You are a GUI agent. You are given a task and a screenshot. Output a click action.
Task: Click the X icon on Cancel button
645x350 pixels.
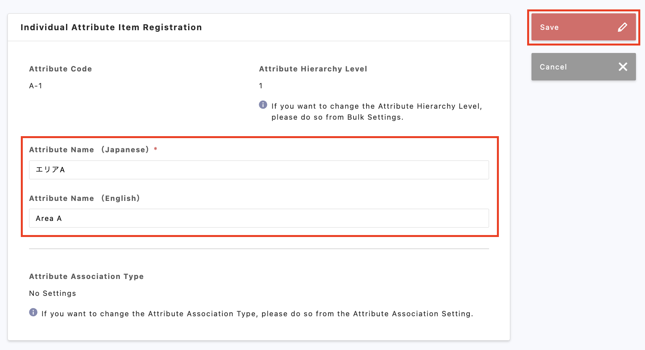623,67
